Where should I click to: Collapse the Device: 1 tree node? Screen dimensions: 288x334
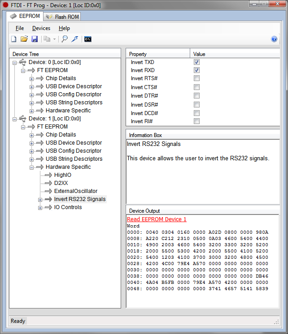14,119
